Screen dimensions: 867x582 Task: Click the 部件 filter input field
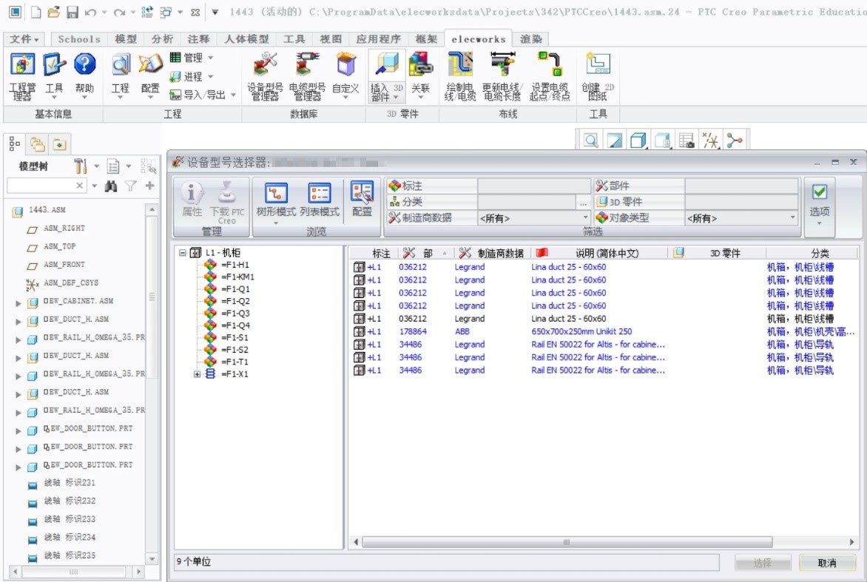tap(741, 186)
